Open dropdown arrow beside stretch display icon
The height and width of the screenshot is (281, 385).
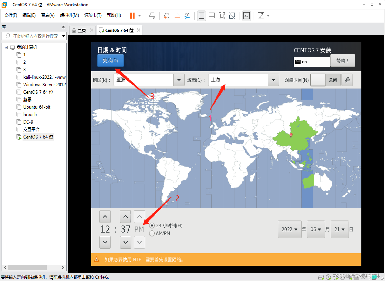click(268, 16)
